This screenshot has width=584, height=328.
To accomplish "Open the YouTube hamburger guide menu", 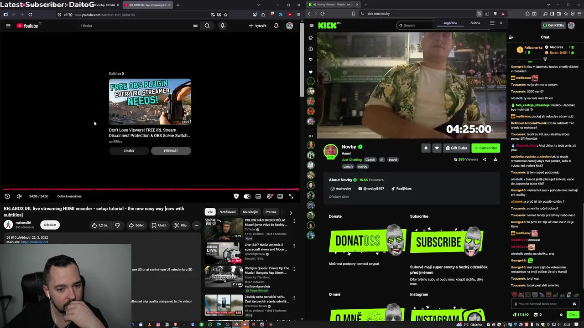I will pyautogui.click(x=8, y=26).
